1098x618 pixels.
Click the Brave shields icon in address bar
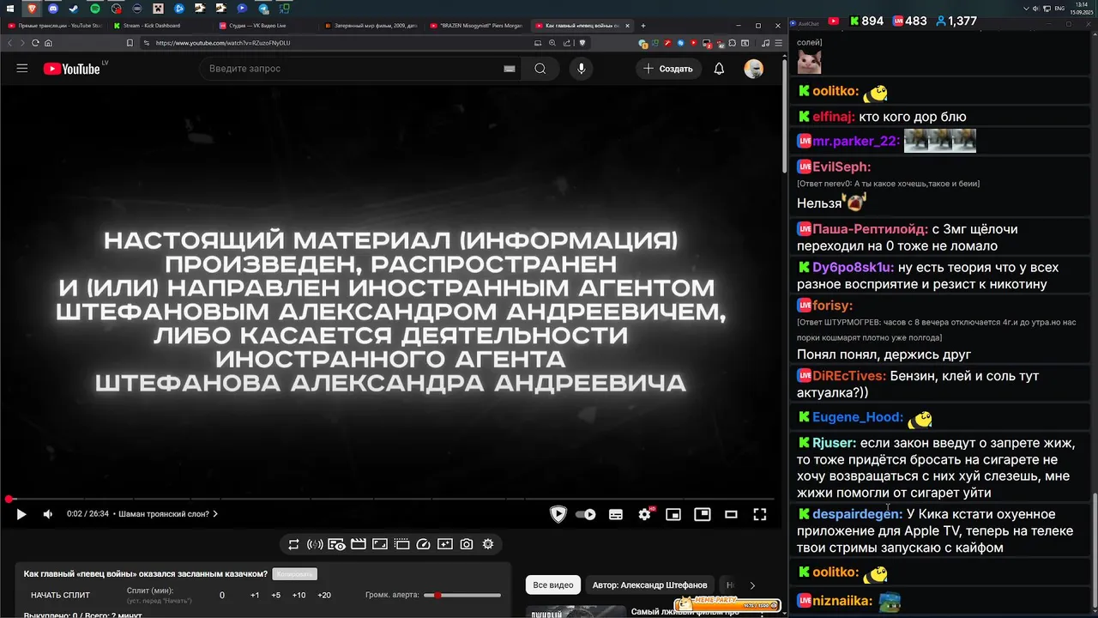click(582, 43)
